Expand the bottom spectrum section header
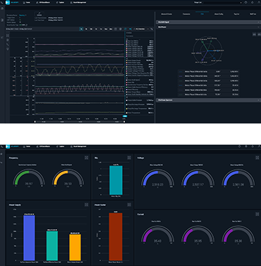 click(208, 100)
